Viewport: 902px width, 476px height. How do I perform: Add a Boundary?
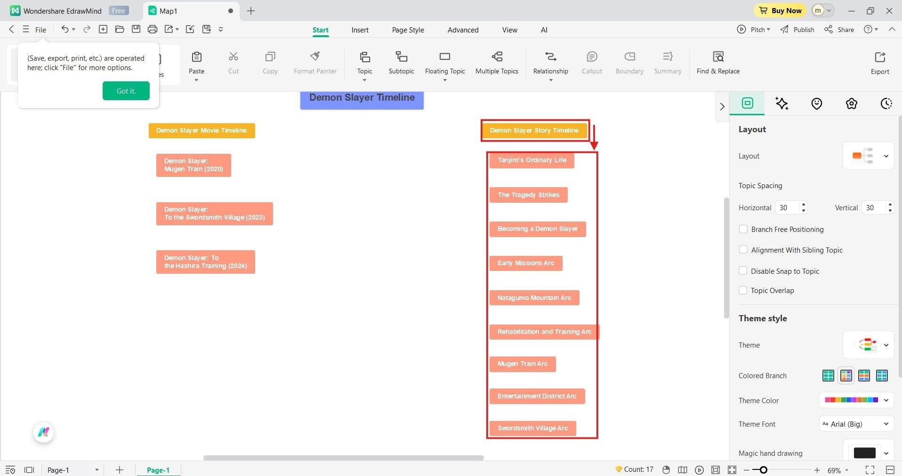pyautogui.click(x=629, y=63)
